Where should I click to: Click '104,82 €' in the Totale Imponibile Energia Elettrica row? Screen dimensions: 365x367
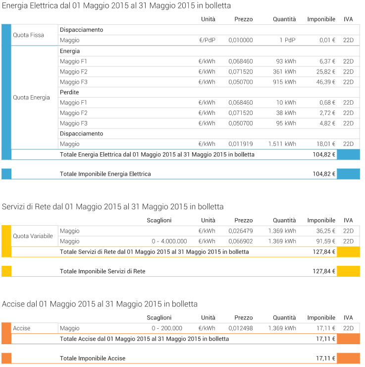pyautogui.click(x=324, y=174)
